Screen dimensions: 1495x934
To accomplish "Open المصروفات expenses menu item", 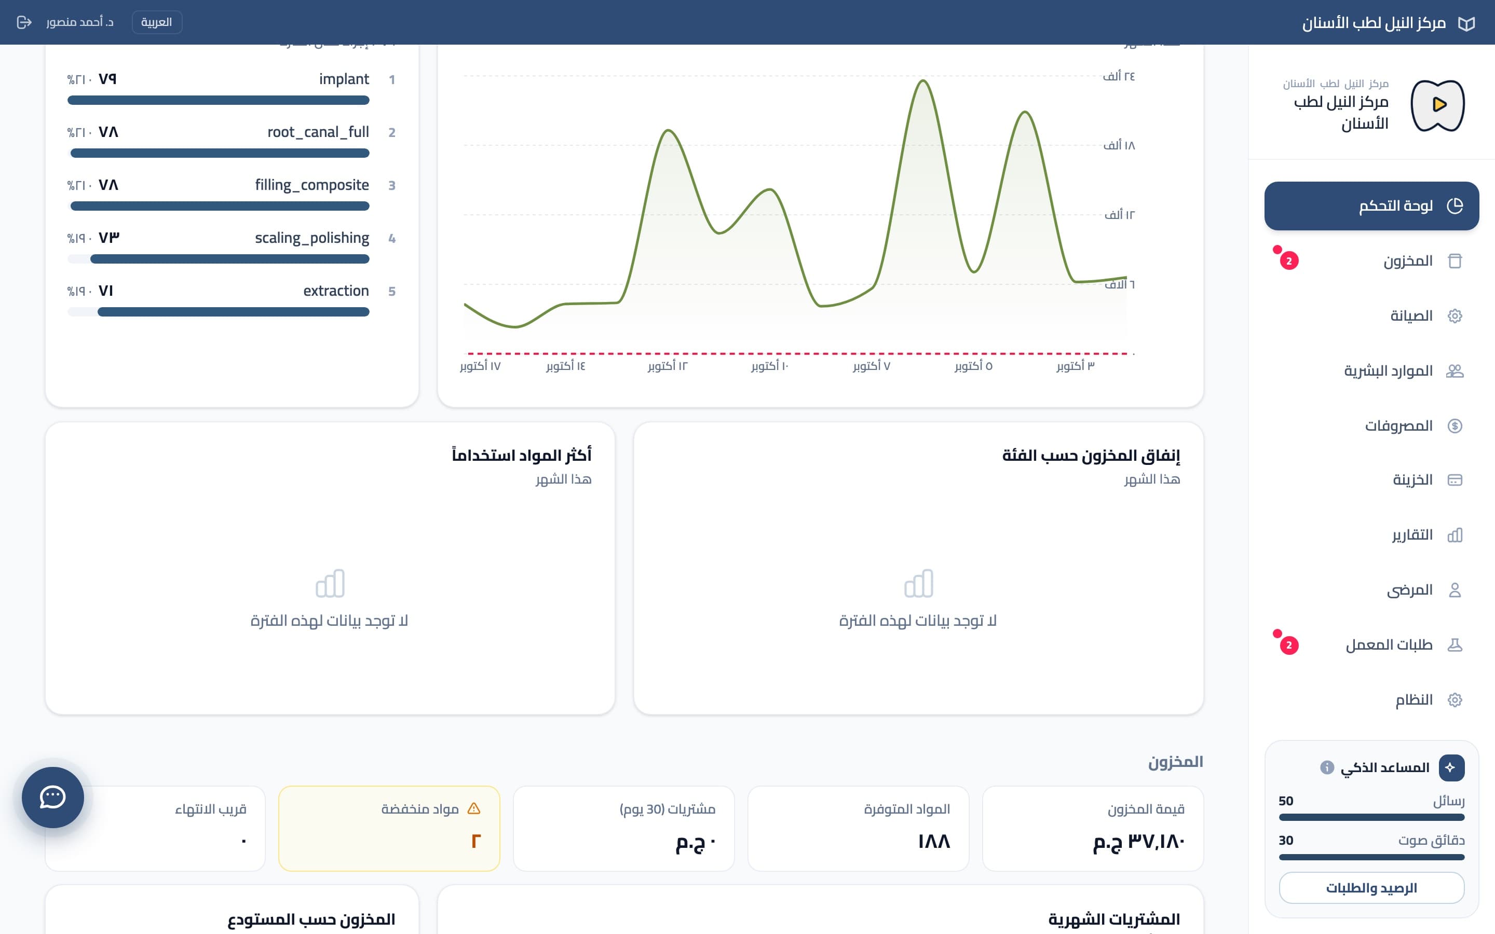I will click(1371, 425).
